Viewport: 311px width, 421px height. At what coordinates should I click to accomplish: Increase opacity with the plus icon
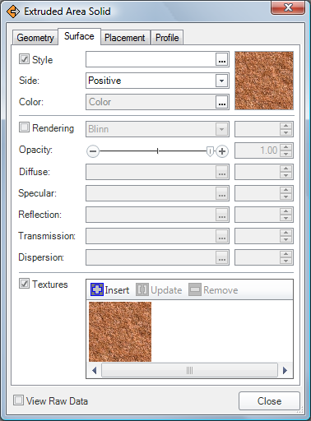pos(222,151)
